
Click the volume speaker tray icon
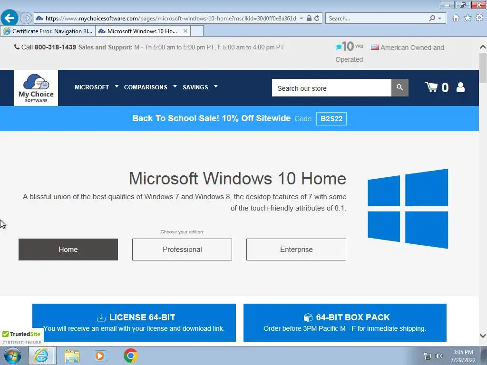click(439, 356)
